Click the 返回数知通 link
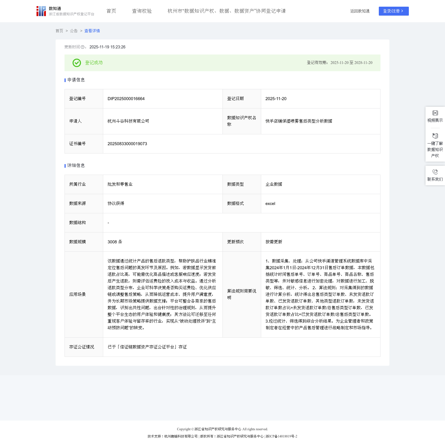 [360, 11]
